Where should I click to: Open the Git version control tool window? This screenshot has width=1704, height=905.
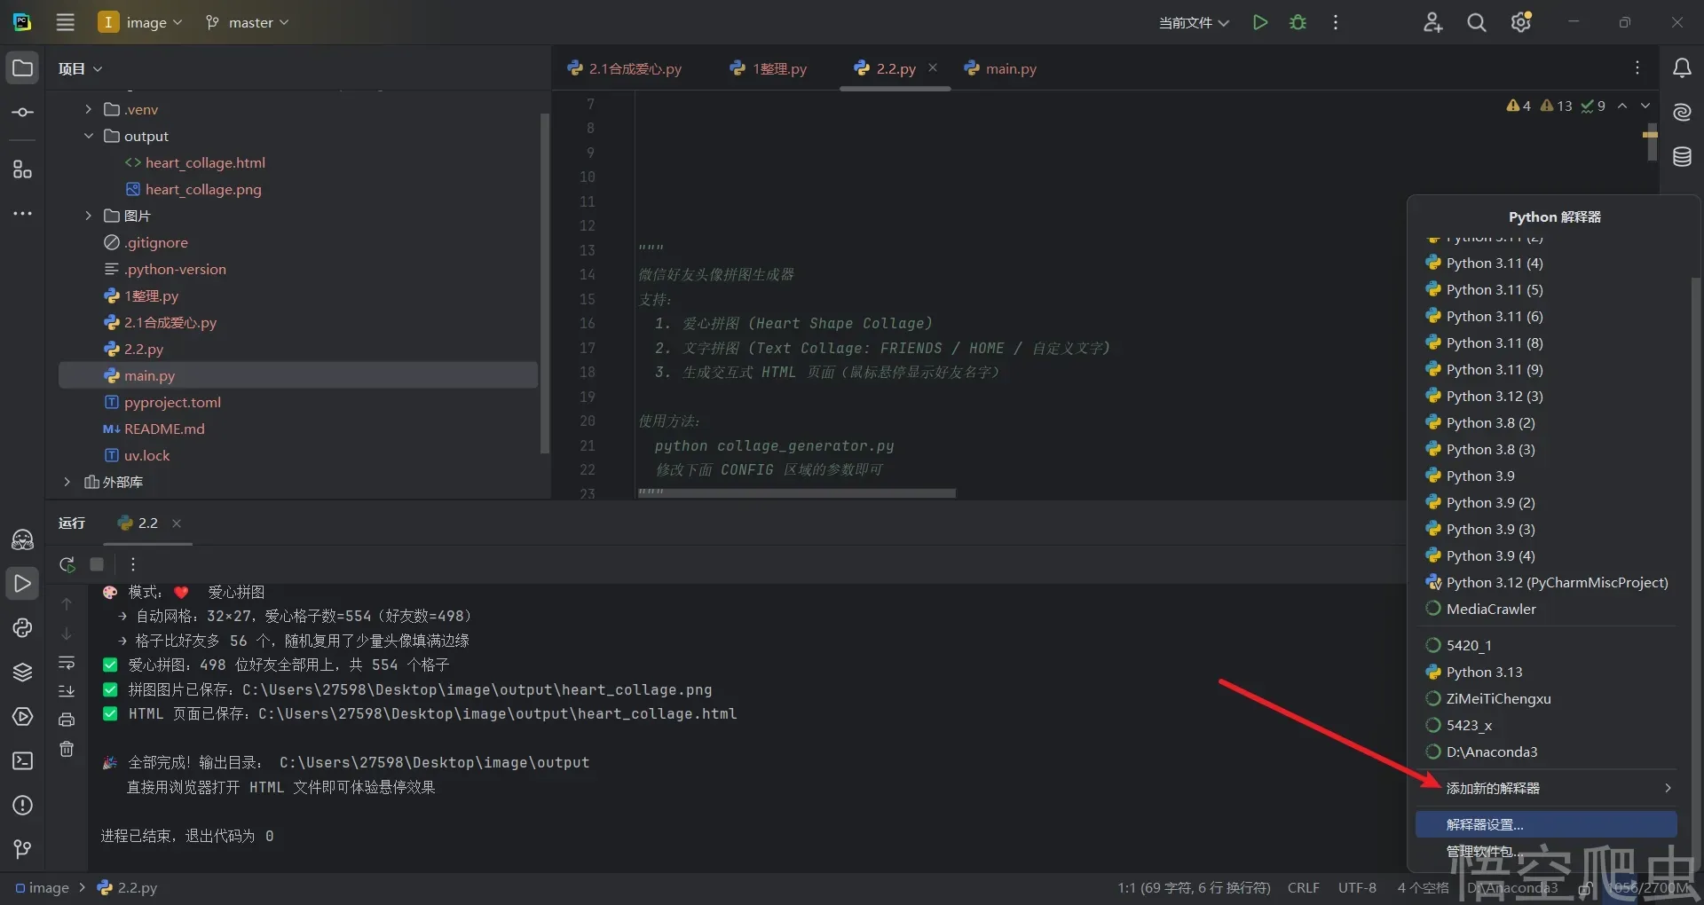coord(22,849)
